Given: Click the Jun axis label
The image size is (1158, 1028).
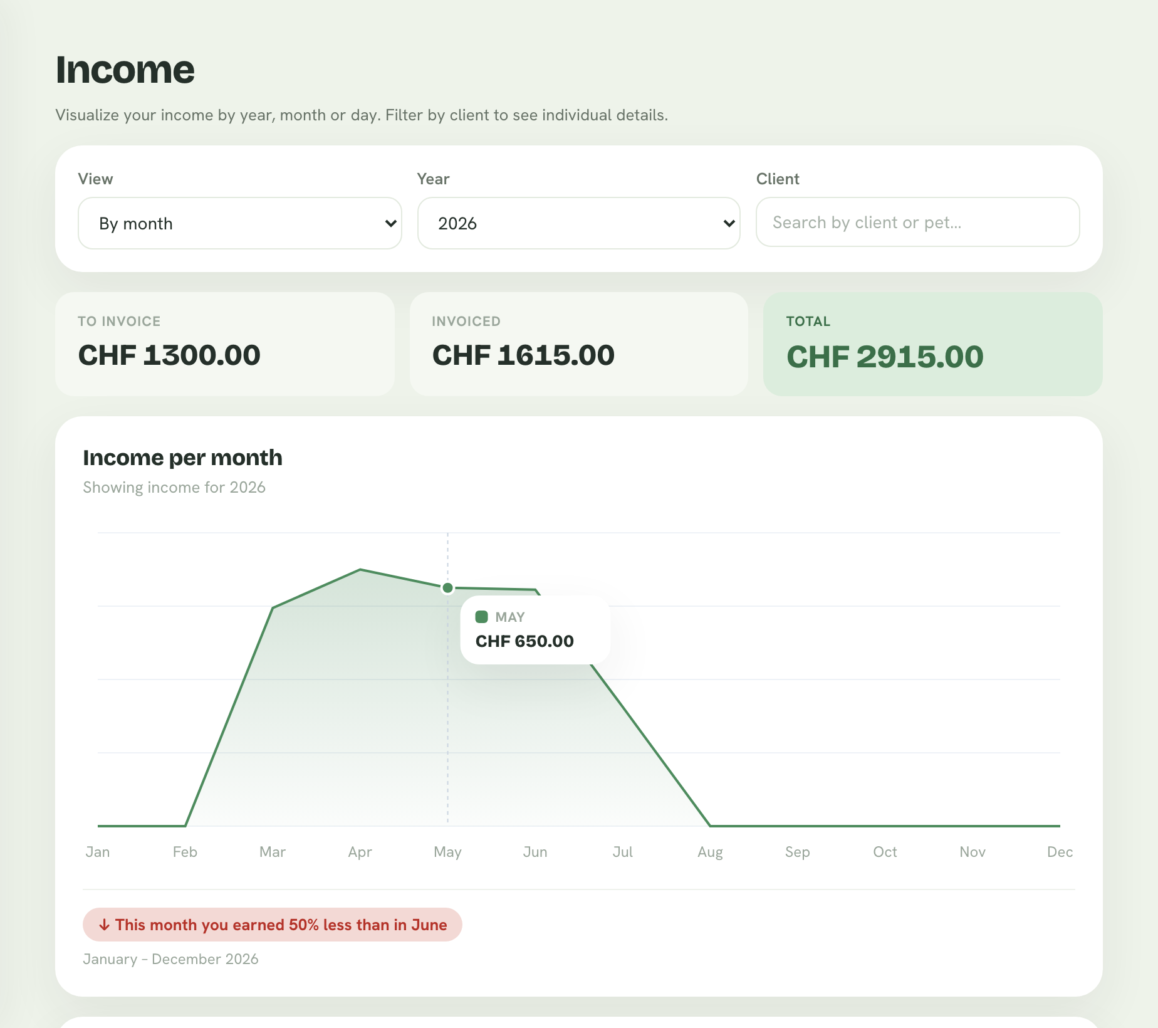Looking at the screenshot, I should tap(535, 852).
